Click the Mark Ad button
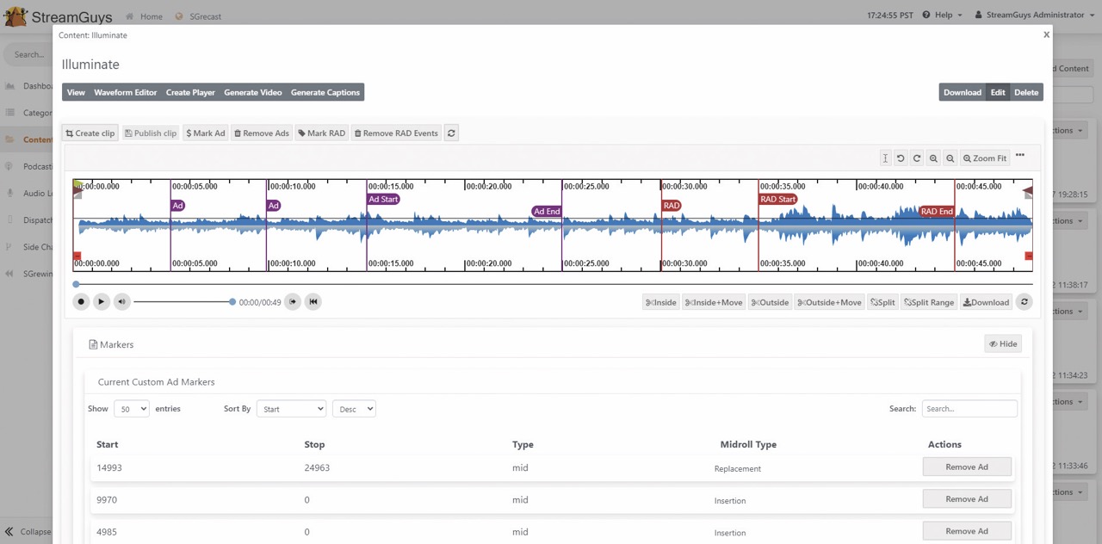The width and height of the screenshot is (1102, 544). coord(206,133)
